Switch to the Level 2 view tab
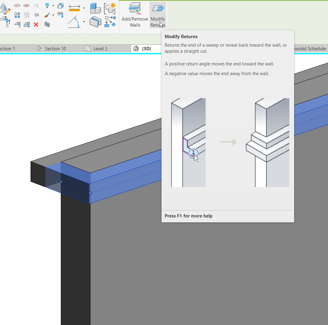The image size is (328, 325). pyautogui.click(x=100, y=48)
